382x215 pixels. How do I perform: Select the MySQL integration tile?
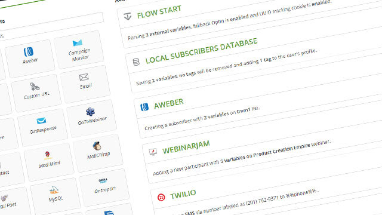56,196
